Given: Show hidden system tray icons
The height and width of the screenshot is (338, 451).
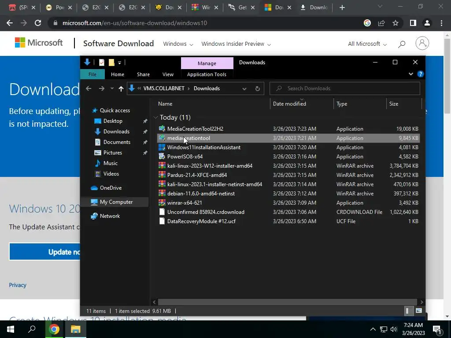Looking at the screenshot, I should (373, 329).
